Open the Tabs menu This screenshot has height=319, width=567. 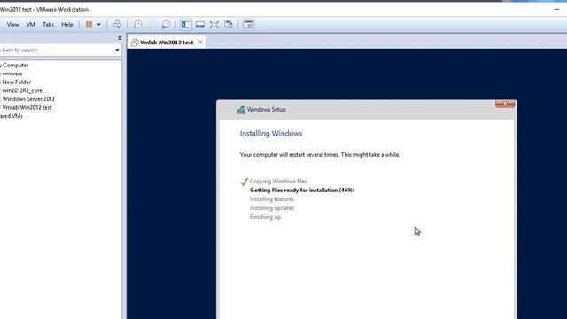(x=48, y=25)
